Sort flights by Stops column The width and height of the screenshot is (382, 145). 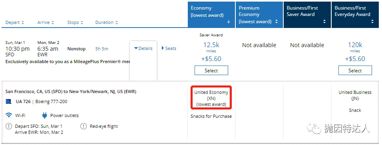(x=75, y=22)
